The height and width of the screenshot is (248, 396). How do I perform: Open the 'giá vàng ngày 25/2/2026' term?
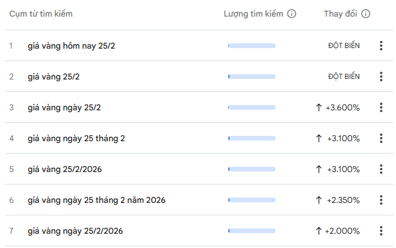(75, 231)
